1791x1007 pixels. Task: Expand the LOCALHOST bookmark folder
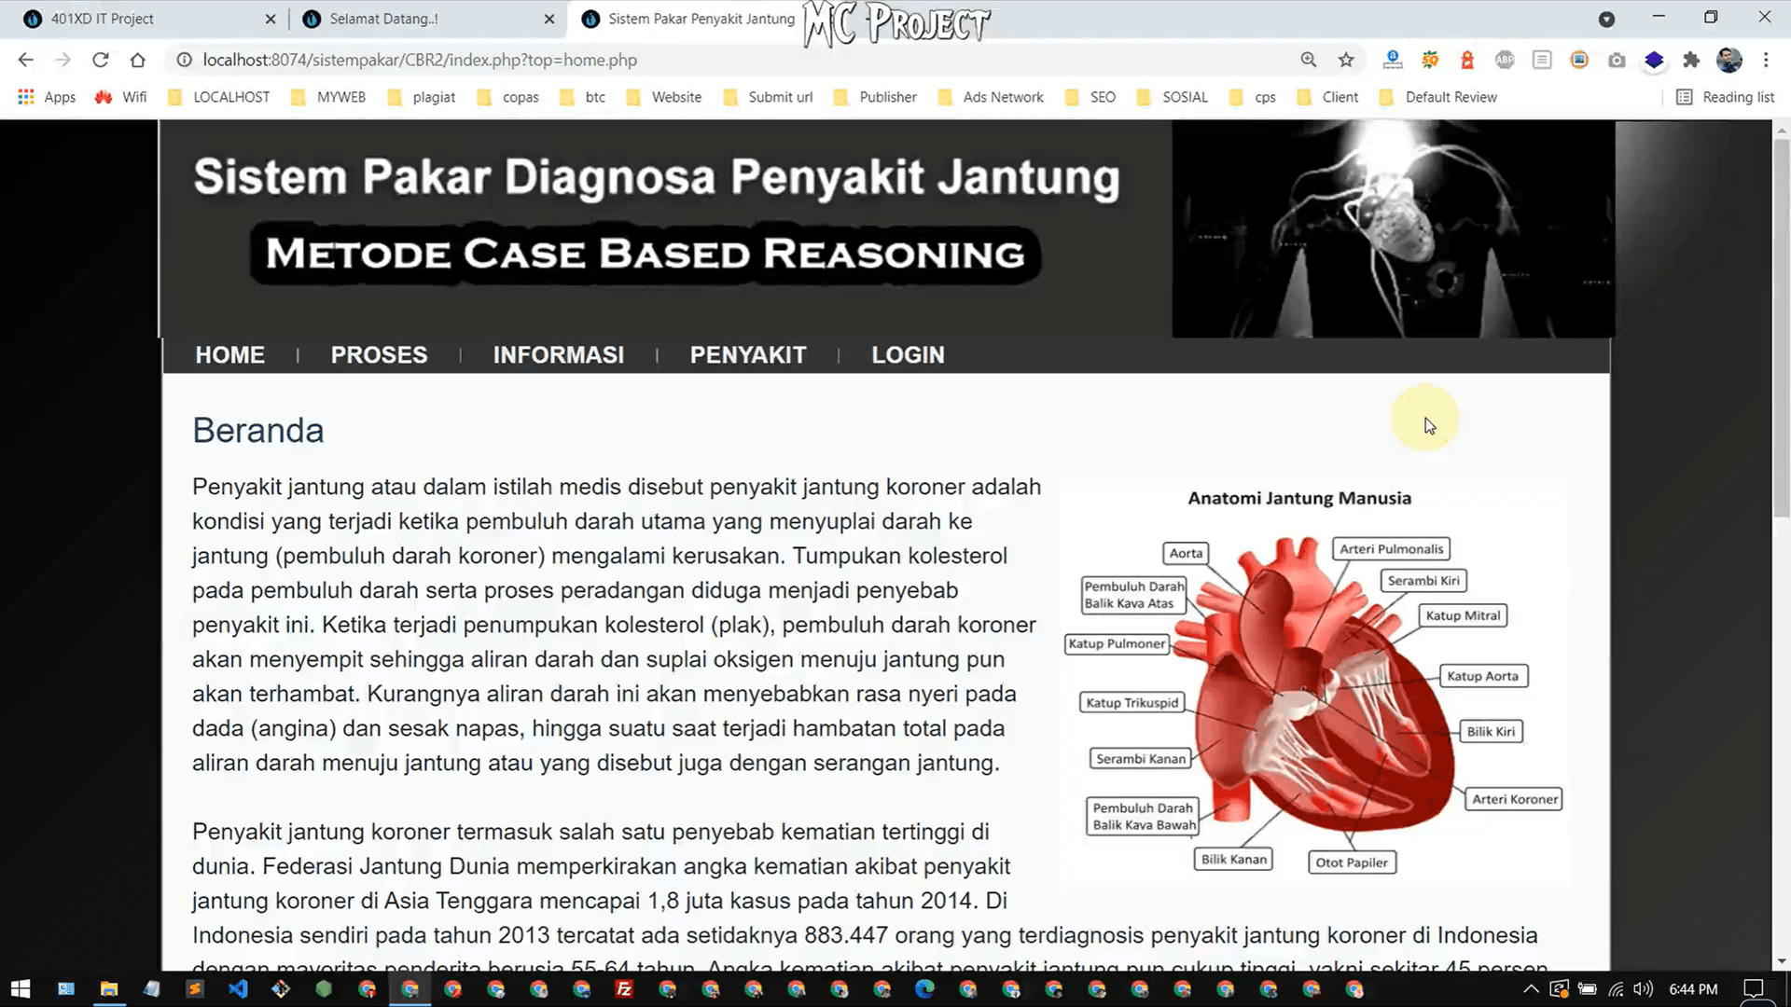click(219, 97)
